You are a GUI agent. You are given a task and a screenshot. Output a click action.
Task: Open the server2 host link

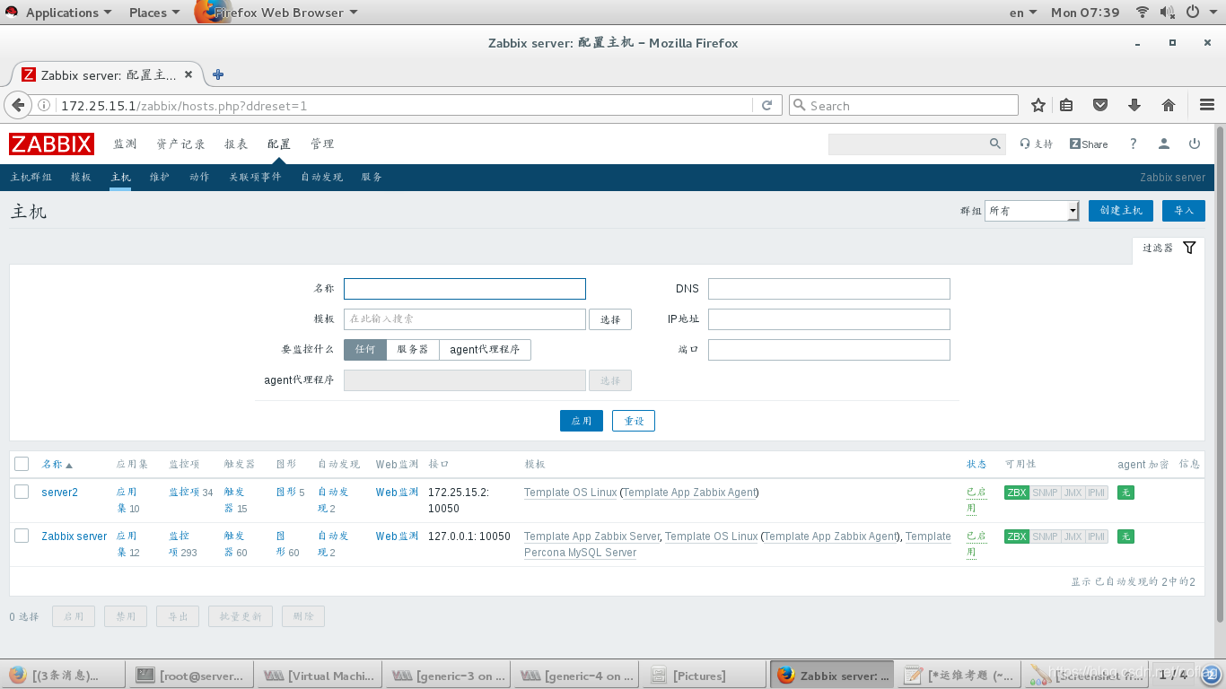coord(59,493)
